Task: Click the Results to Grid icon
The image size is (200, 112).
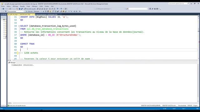Action: click(x=63, y=12)
